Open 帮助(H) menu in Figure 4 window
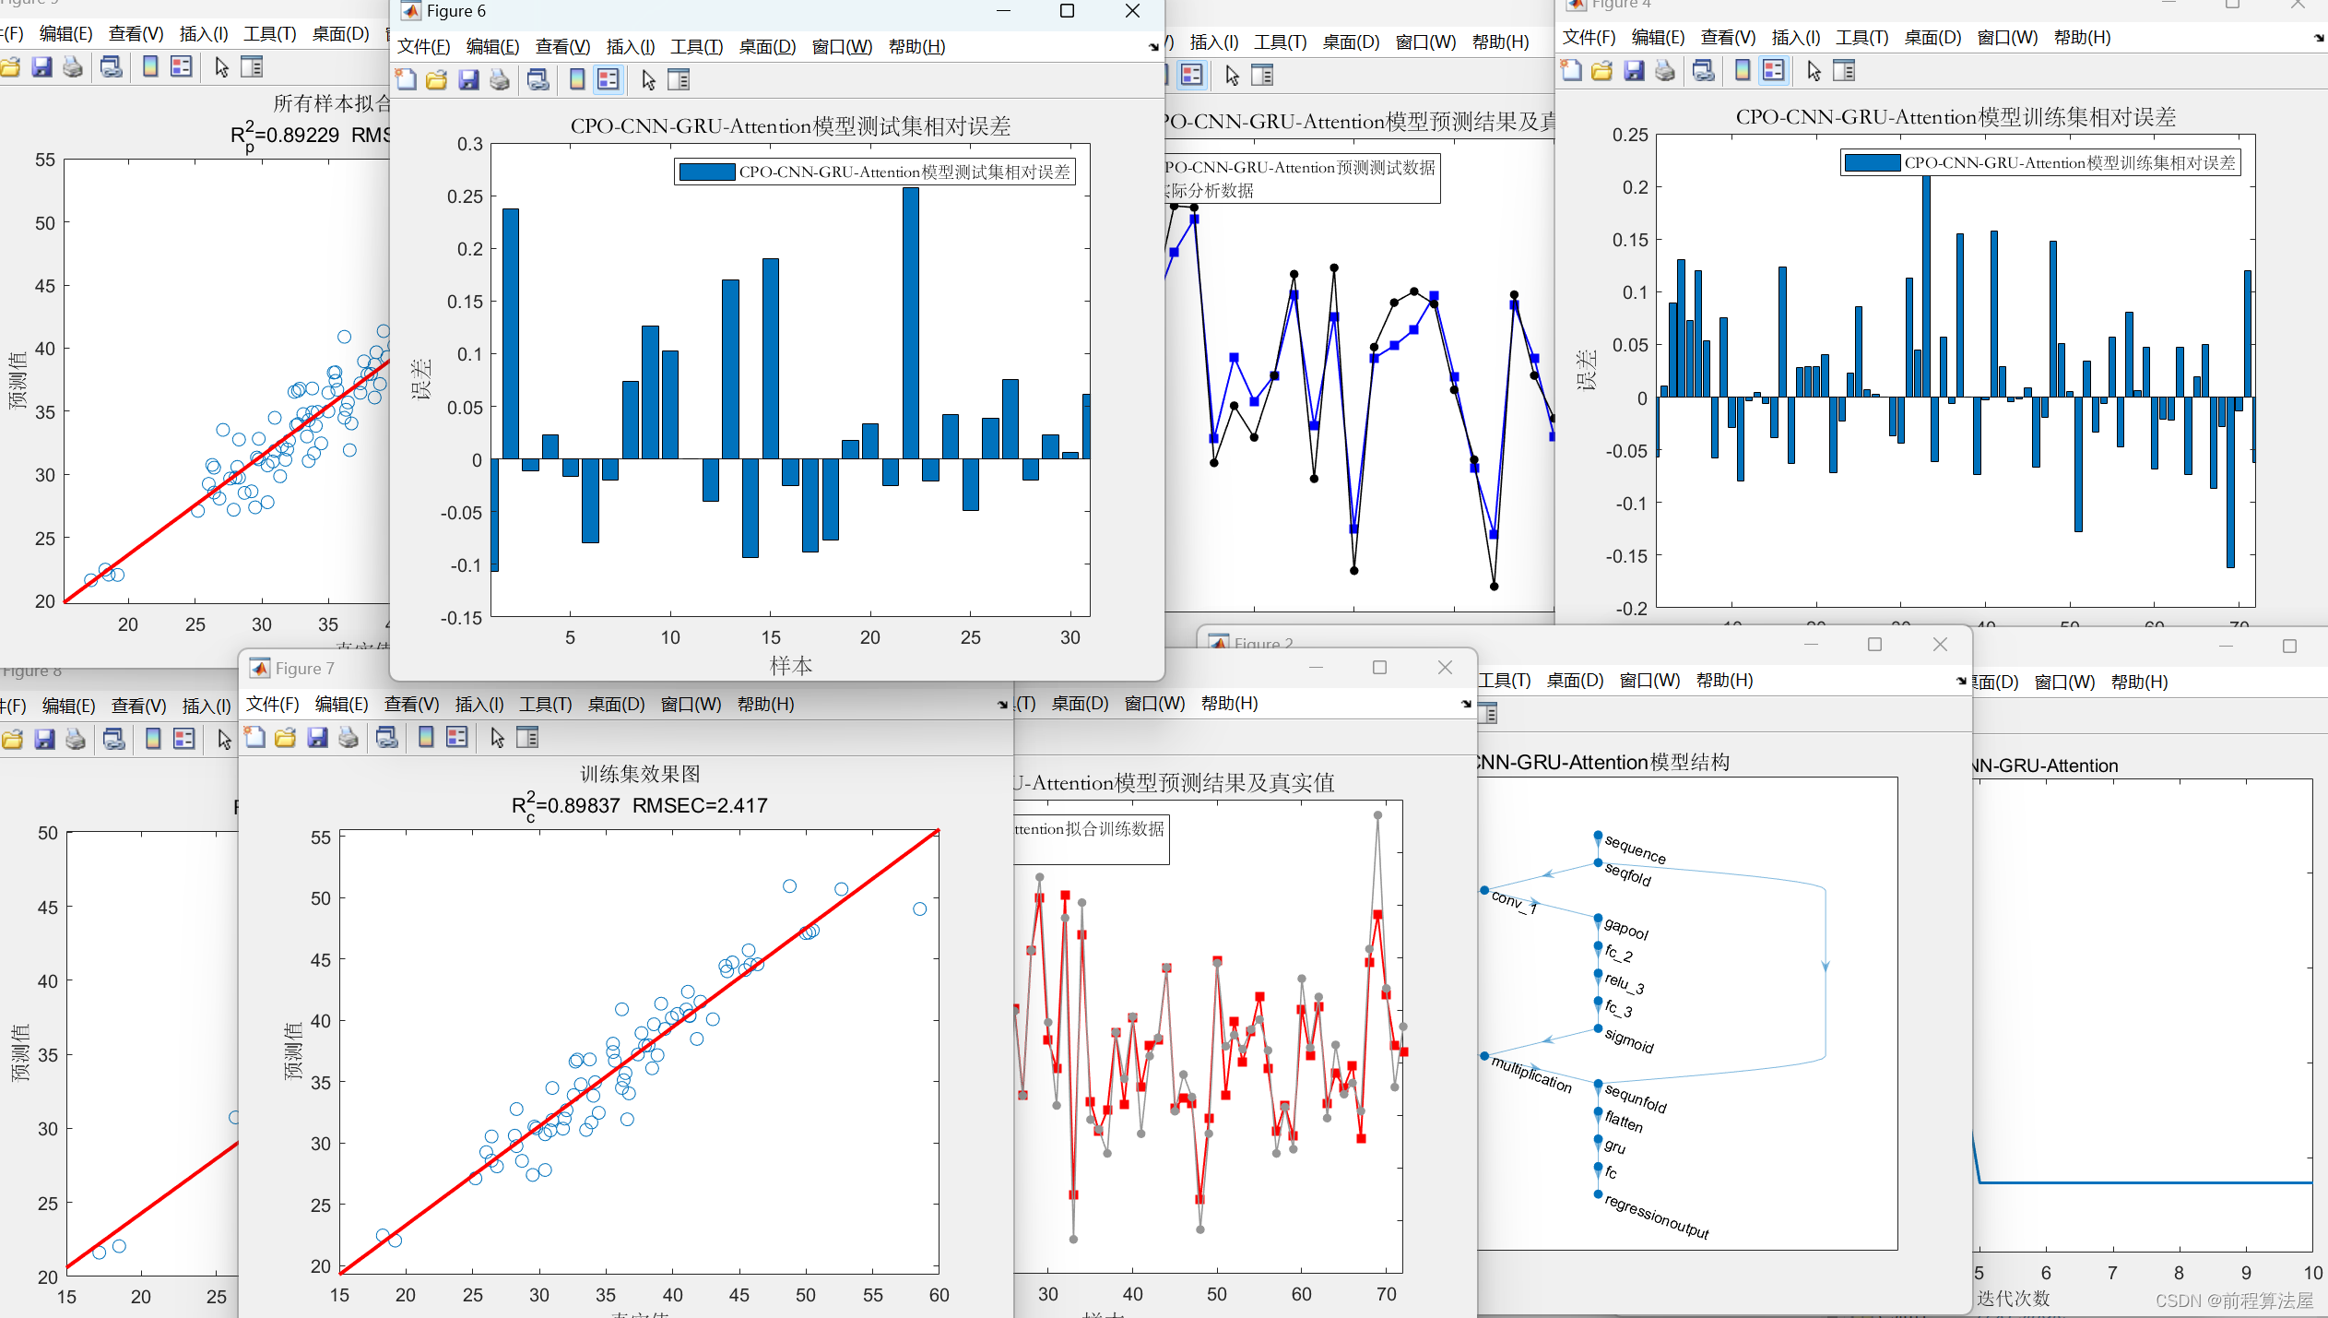2328x1318 pixels. [x=2081, y=38]
